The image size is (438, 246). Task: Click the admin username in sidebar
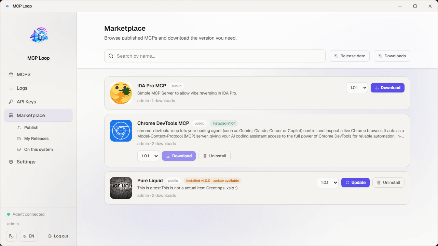(x=13, y=224)
